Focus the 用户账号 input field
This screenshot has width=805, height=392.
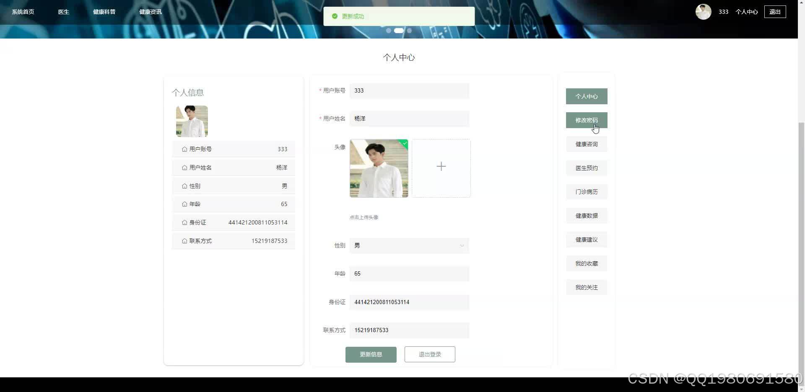410,91
